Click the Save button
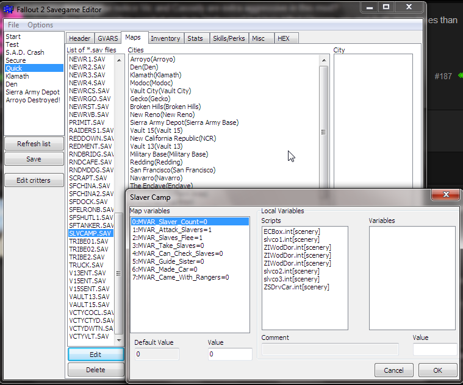The width and height of the screenshot is (463, 385). 34,159
